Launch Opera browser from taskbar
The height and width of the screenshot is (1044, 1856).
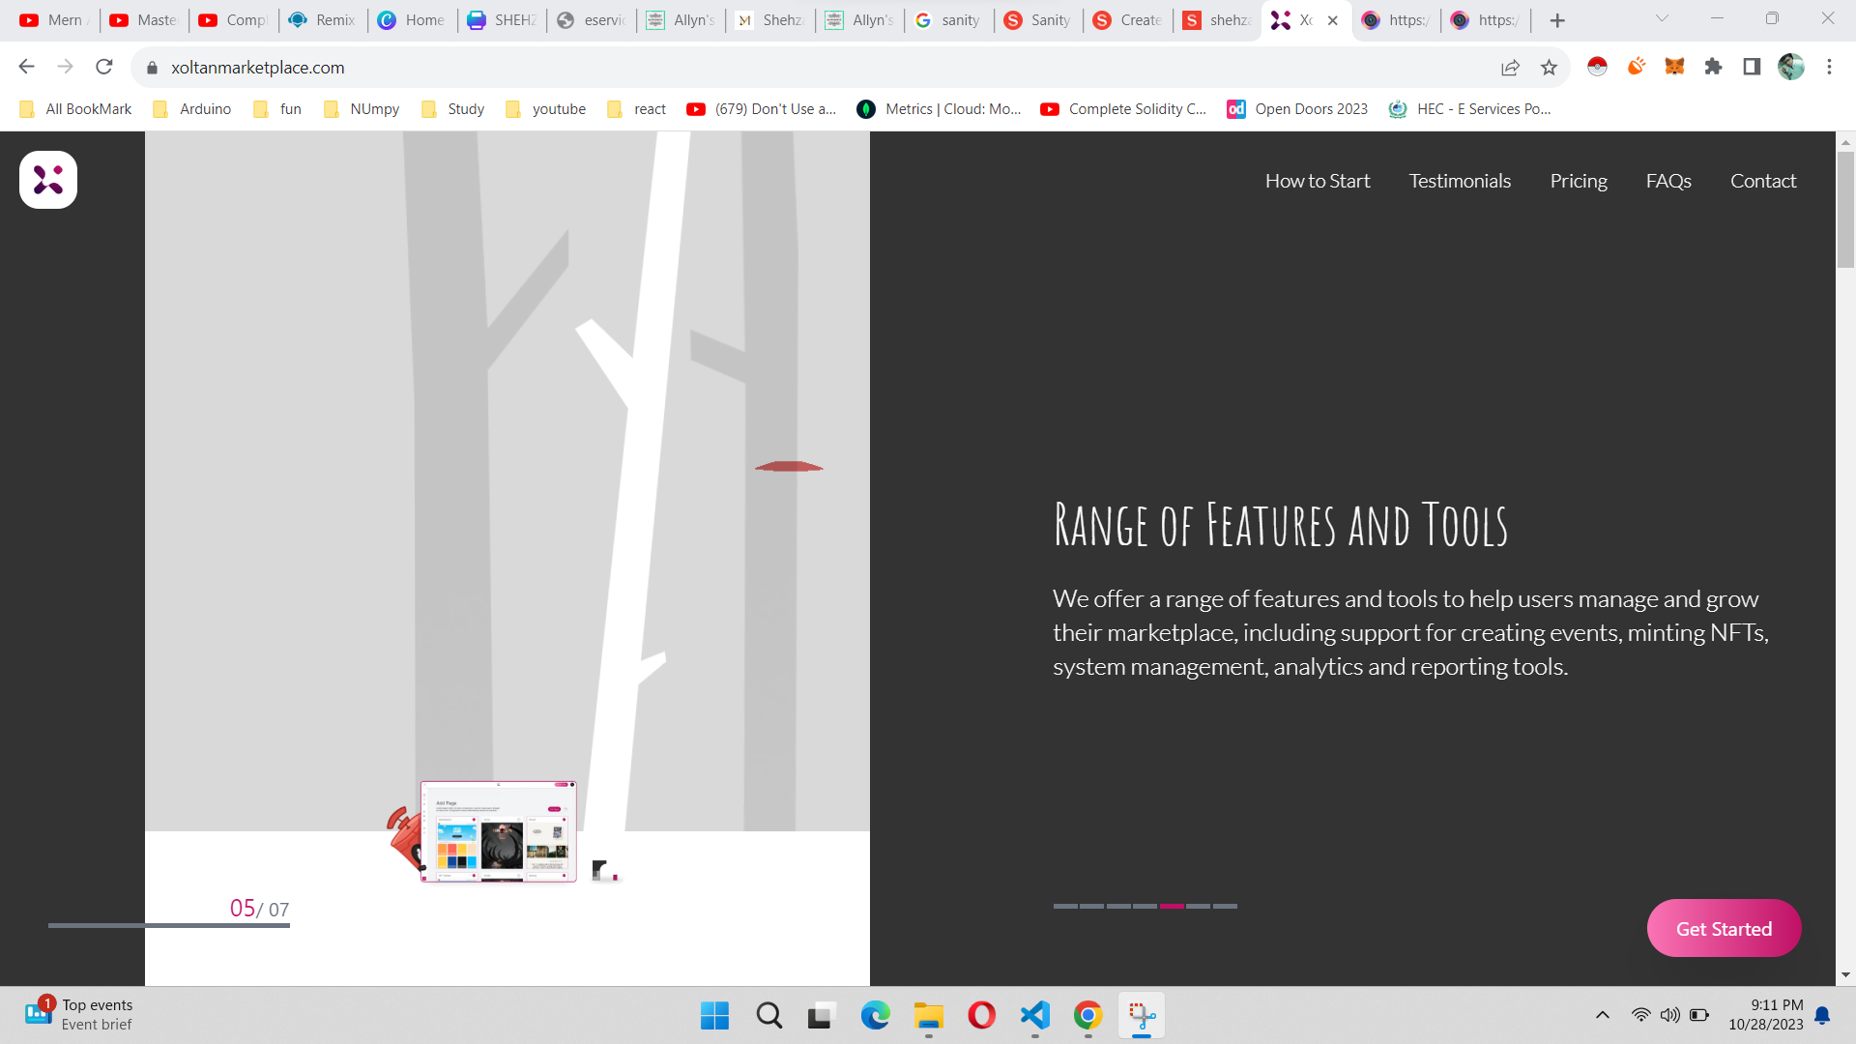pyautogui.click(x=981, y=1016)
